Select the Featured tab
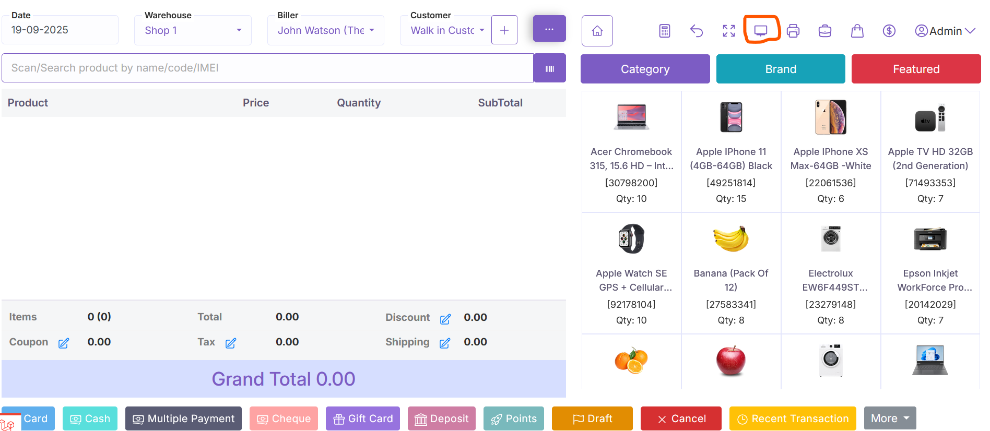The height and width of the screenshot is (431, 990). click(x=916, y=69)
